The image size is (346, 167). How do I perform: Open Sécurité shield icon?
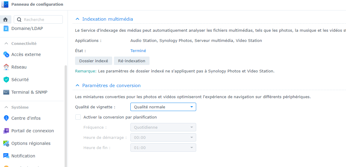click(6, 80)
